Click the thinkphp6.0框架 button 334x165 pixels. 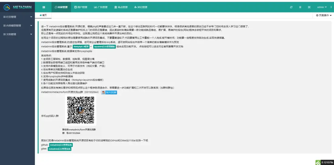81,46
